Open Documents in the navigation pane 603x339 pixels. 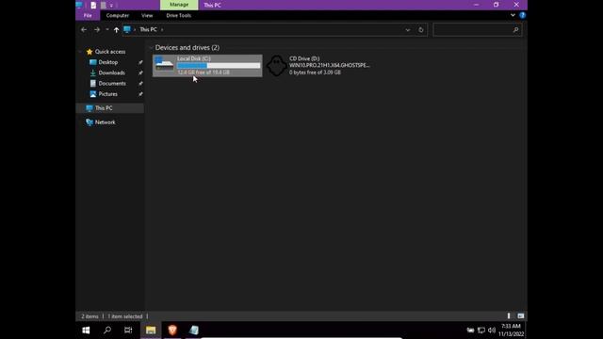click(x=112, y=84)
